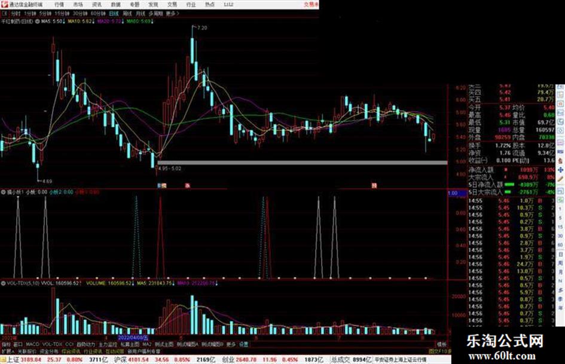Switch indicator to MA2

146,344
